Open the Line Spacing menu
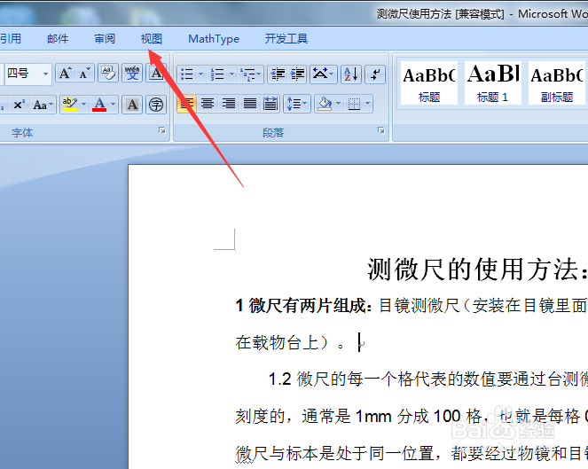Viewport: 588px width, 469px height. 297,104
